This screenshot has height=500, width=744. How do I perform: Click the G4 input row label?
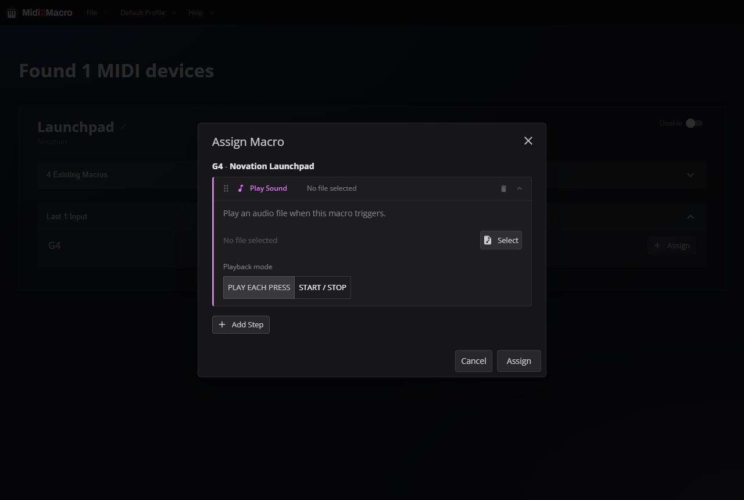(x=54, y=245)
